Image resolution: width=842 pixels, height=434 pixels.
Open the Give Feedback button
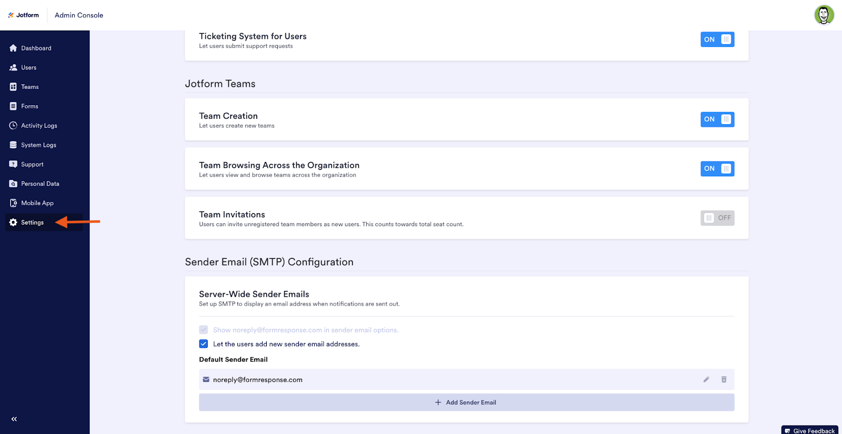pyautogui.click(x=810, y=430)
